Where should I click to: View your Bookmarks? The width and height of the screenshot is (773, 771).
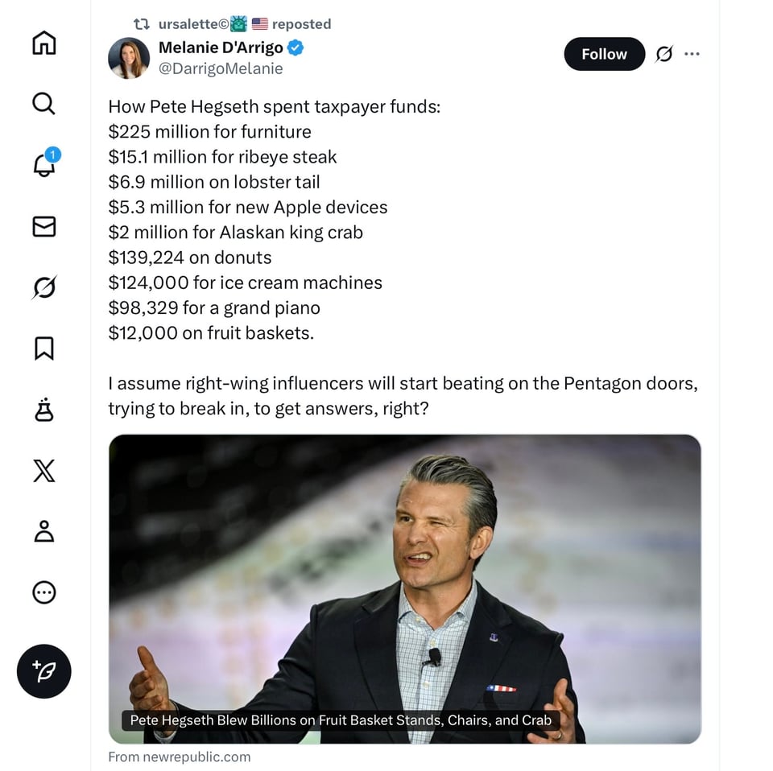point(43,348)
